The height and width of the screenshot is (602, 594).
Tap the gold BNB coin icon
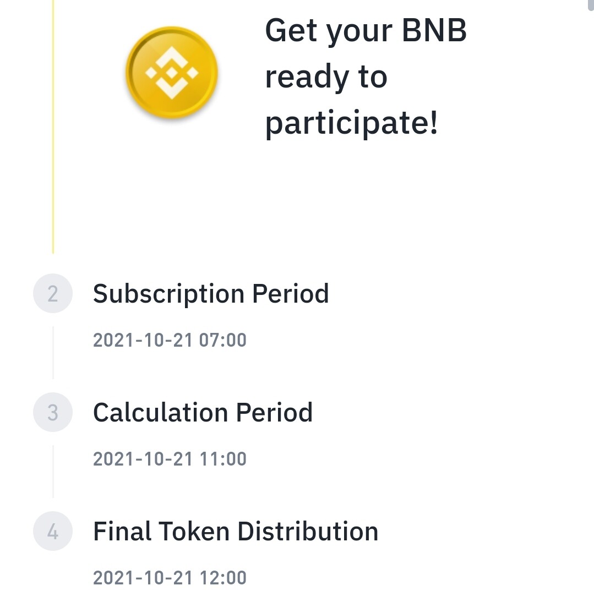[x=172, y=72]
